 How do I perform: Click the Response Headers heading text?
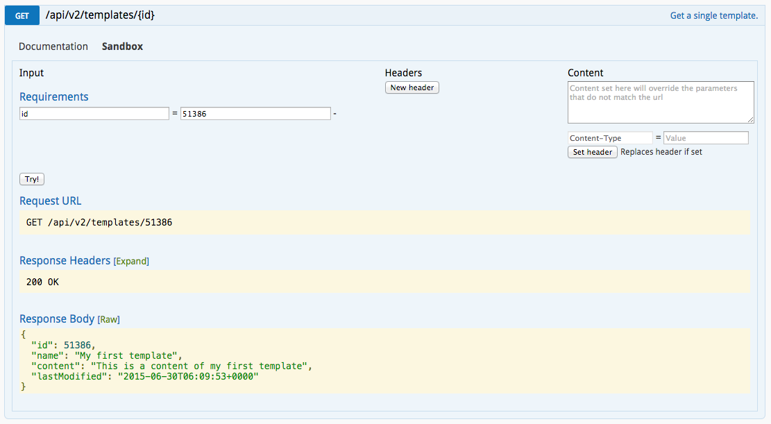click(65, 261)
